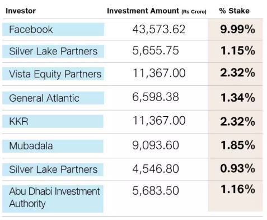The height and width of the screenshot is (220, 267).
Task: Select the Facebook investor row label
Action: (53, 29)
